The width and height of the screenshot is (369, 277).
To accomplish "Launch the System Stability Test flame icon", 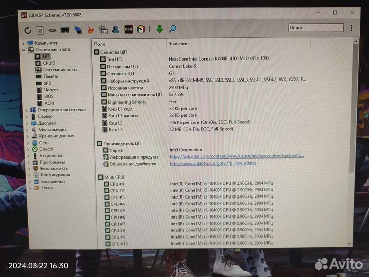I will click(90, 30).
